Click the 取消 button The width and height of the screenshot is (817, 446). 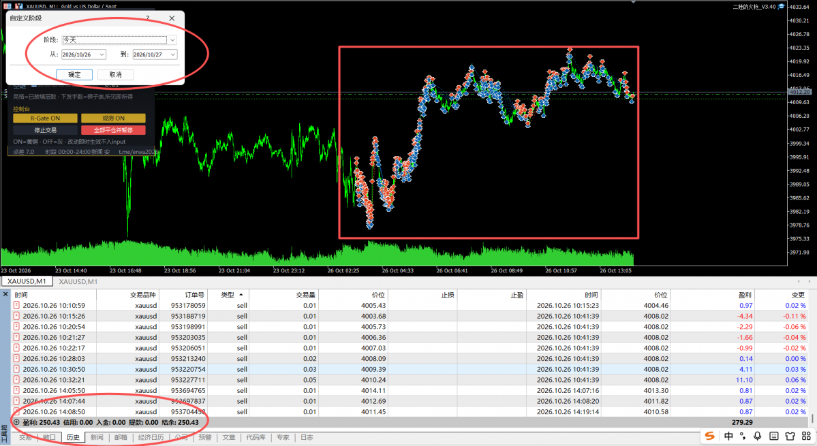pyautogui.click(x=116, y=74)
